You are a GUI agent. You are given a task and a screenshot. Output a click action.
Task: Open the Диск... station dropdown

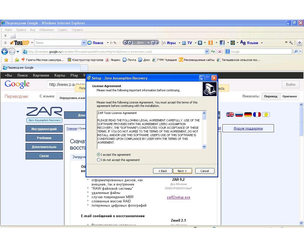click(148, 43)
